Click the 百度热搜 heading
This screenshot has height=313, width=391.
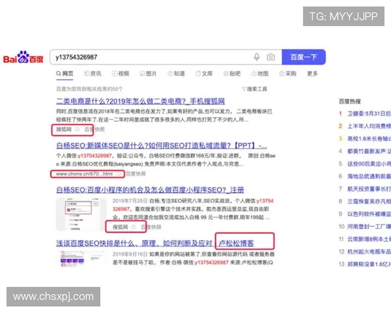pos(349,101)
